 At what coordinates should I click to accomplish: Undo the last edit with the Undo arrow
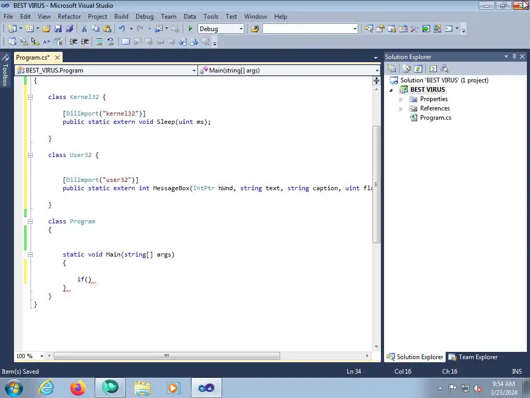122,29
